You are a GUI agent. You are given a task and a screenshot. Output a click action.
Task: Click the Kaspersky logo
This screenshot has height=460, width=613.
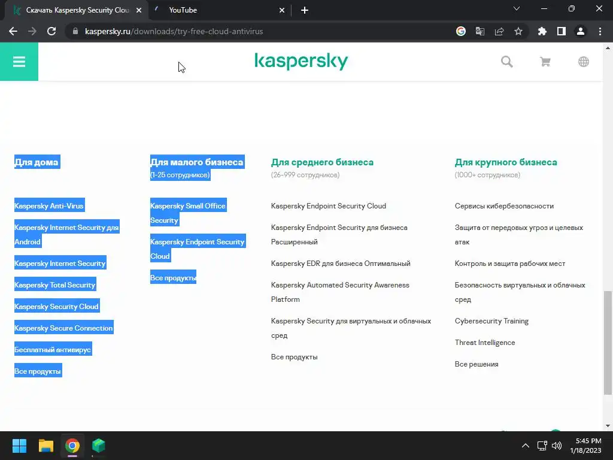click(x=301, y=62)
